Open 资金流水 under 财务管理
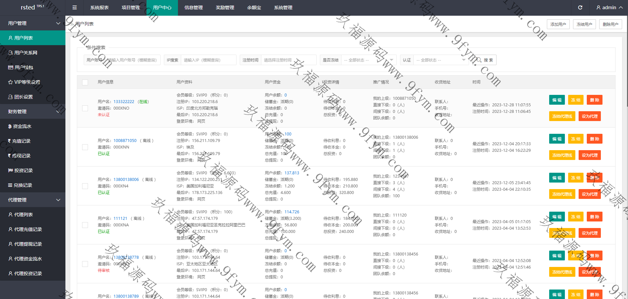 point(22,126)
